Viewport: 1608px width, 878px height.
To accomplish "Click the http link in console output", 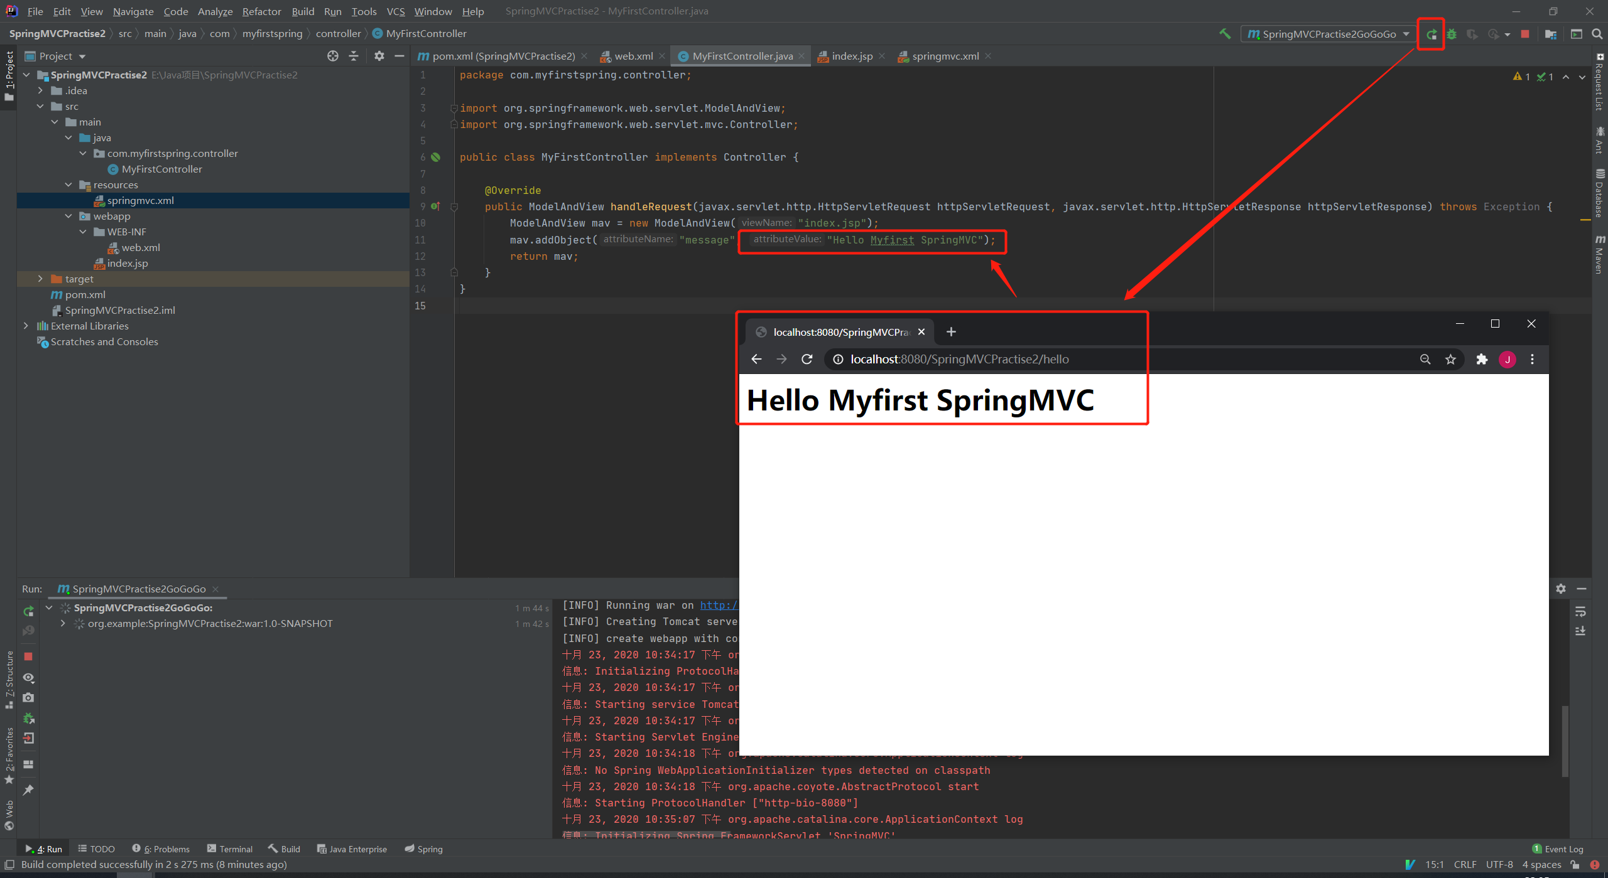I will [x=718, y=605].
